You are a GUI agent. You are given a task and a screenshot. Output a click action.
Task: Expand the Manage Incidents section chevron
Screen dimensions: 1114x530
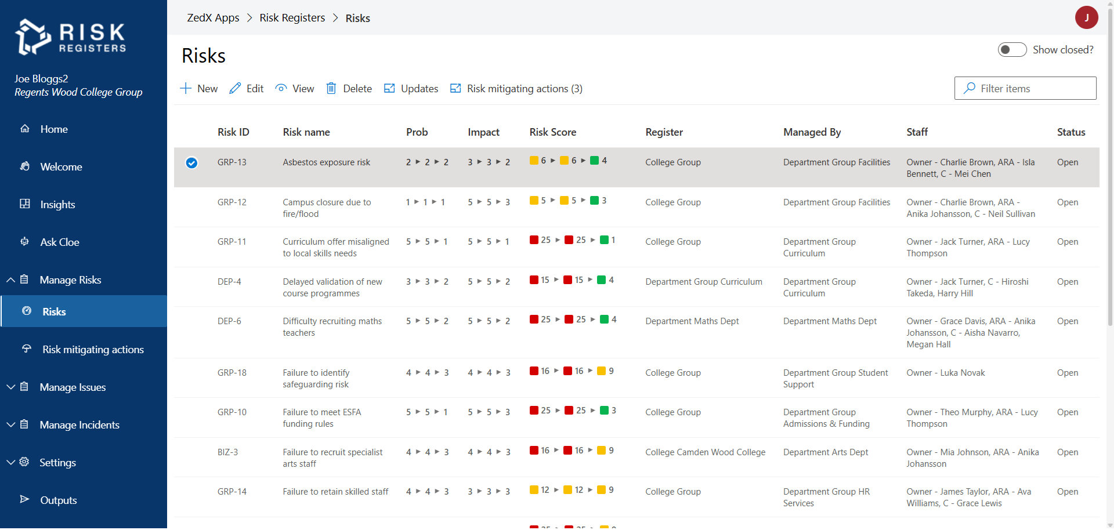pyautogui.click(x=10, y=424)
